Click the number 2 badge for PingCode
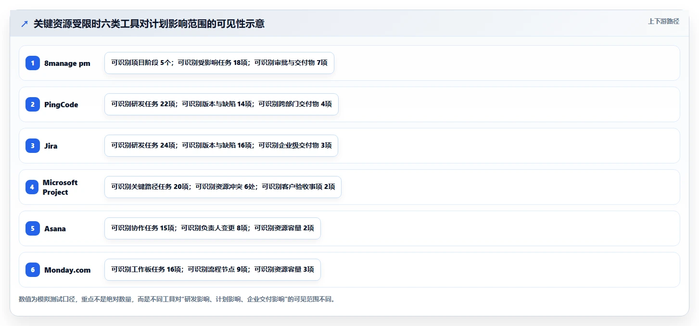 (33, 104)
